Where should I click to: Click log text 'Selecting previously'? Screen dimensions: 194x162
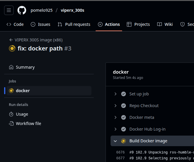(x=170, y=158)
